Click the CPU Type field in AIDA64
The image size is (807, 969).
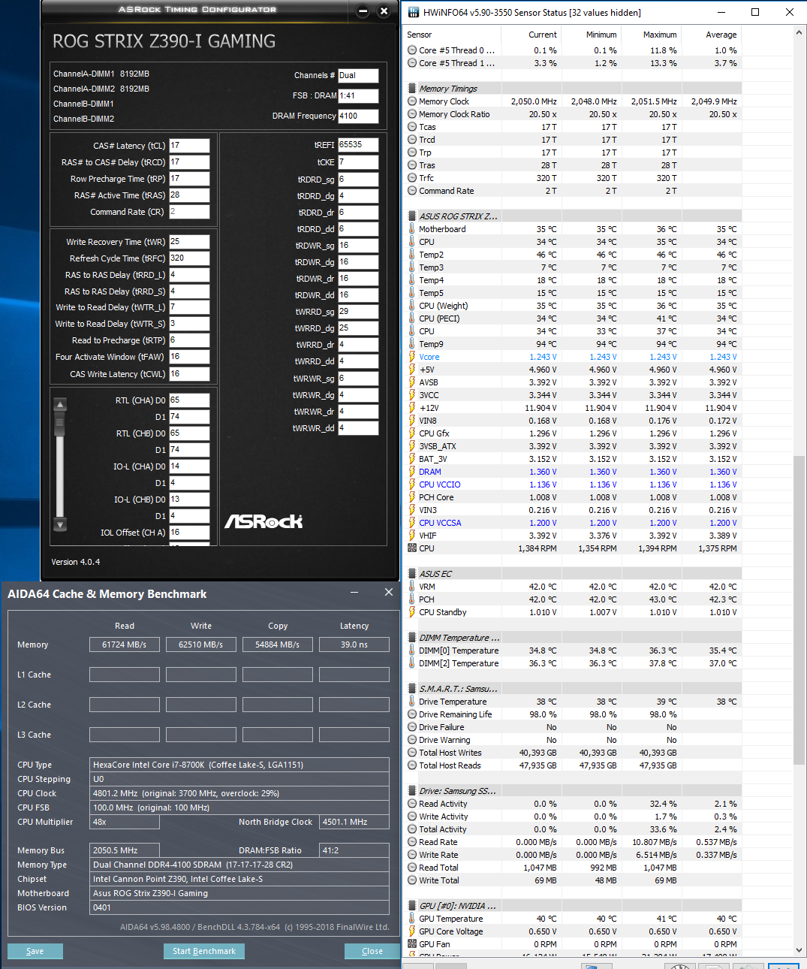(239, 765)
